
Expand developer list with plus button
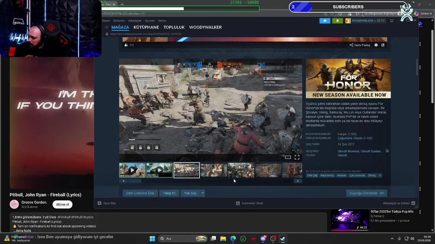[387, 151]
